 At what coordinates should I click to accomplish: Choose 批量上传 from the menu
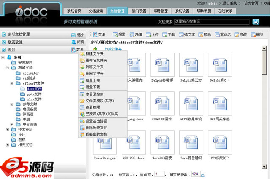pos(103,80)
